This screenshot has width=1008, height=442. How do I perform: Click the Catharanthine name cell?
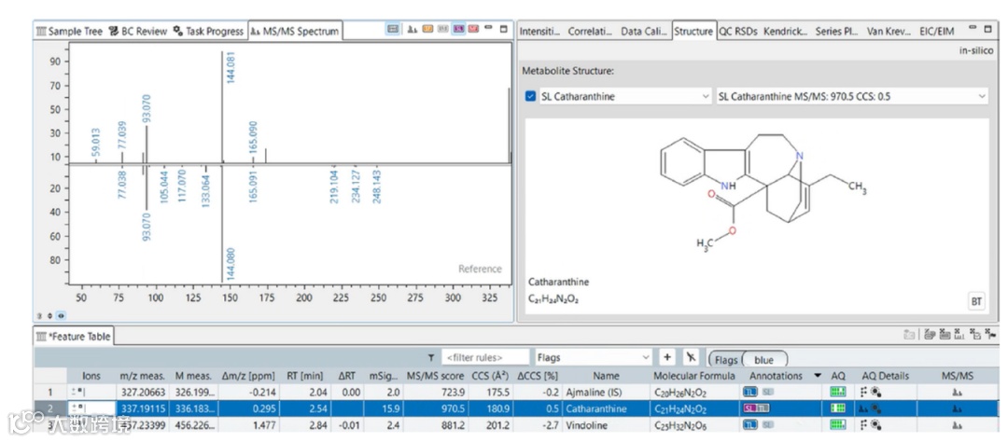[x=595, y=408]
